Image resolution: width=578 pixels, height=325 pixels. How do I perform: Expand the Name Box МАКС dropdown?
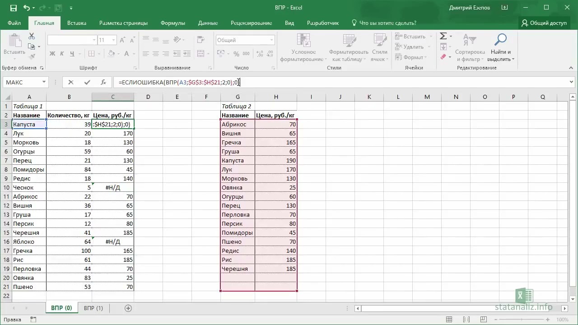44,82
